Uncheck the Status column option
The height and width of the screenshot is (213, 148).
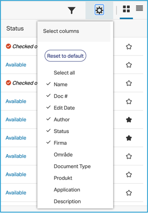click(x=58, y=131)
